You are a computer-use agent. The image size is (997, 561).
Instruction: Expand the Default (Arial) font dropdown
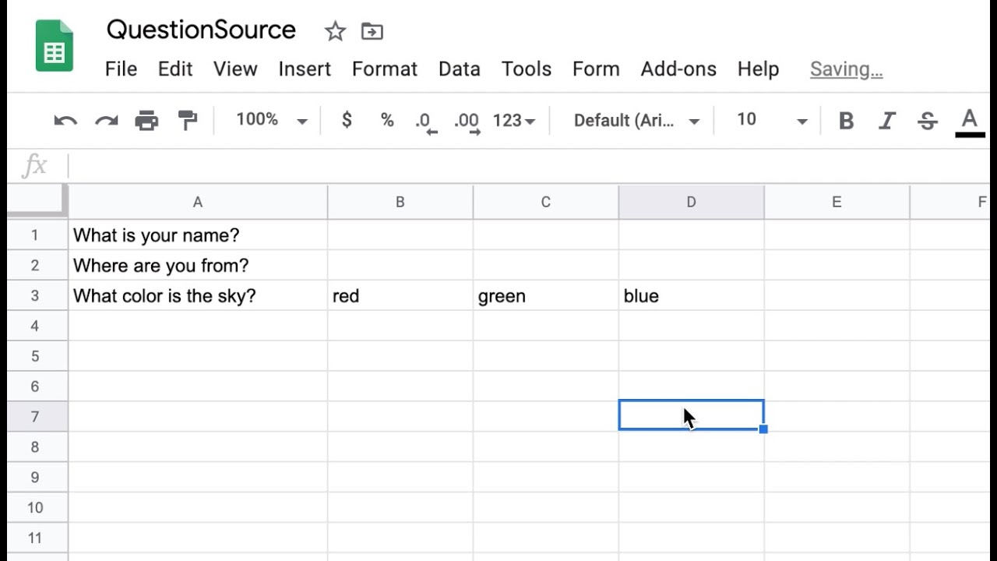click(636, 121)
